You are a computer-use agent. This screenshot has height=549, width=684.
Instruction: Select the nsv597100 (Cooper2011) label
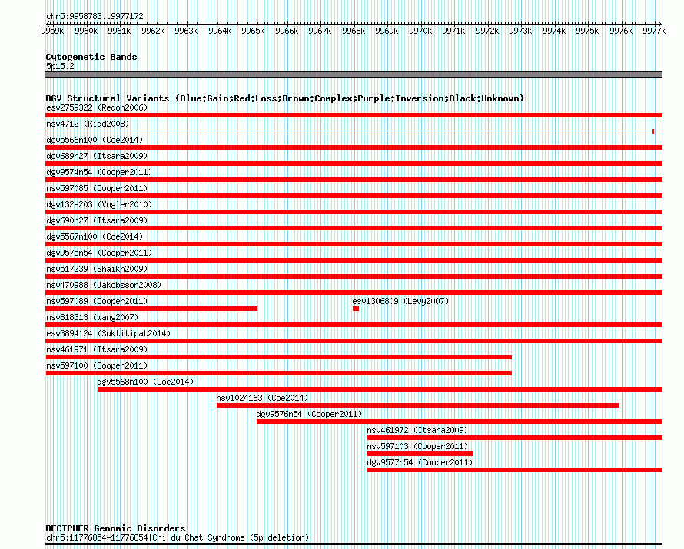97,365
